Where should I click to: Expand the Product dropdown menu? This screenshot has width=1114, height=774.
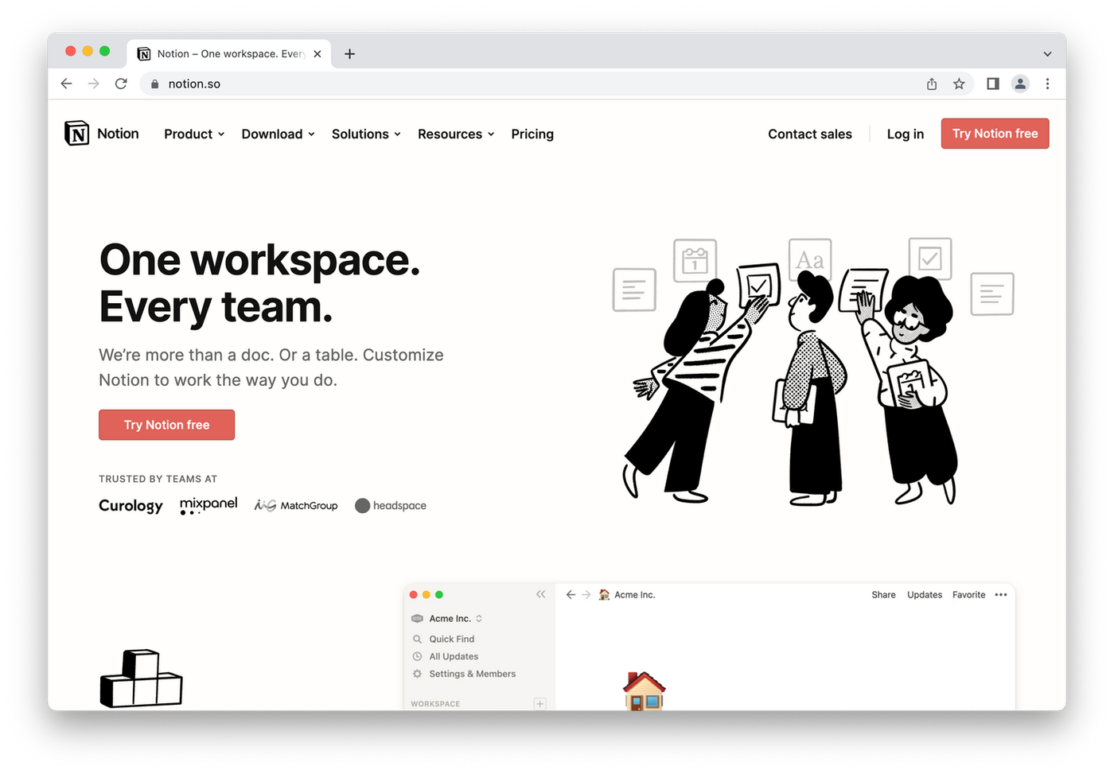coord(193,134)
